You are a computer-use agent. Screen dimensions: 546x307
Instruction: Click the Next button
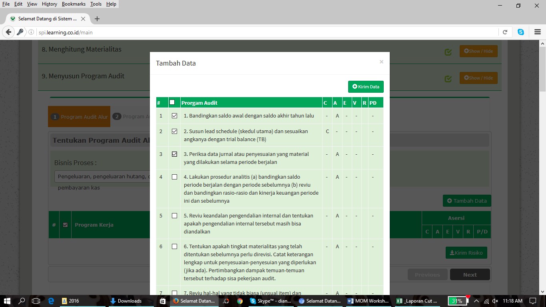(470, 275)
